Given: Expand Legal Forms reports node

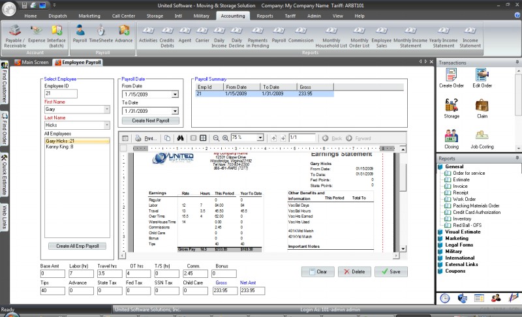Looking at the screenshot, I should [x=440, y=245].
